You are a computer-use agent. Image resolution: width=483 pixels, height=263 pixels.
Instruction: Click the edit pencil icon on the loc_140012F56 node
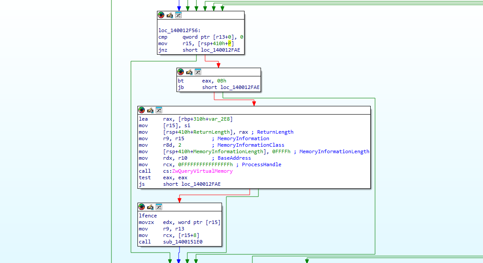[170, 15]
